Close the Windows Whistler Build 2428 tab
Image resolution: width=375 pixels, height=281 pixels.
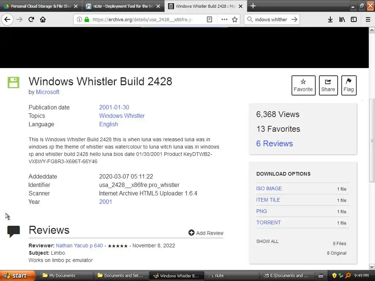click(241, 6)
